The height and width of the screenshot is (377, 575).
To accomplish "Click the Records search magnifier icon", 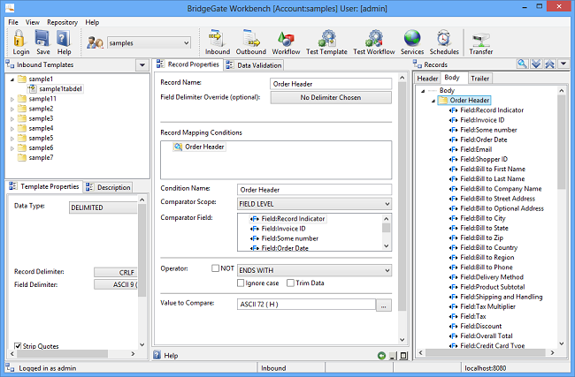I will pyautogui.click(x=522, y=64).
